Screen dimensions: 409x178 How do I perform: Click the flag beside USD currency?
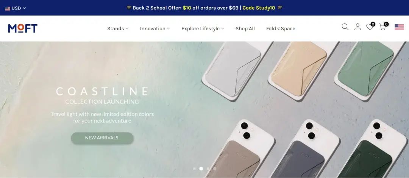coord(8,8)
